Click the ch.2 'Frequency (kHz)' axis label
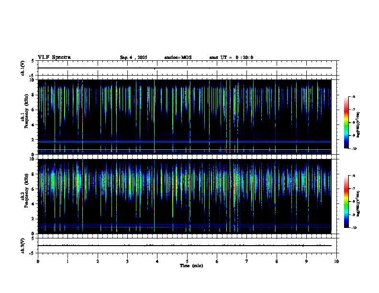Screen dimensions: 379x293 tap(27, 191)
